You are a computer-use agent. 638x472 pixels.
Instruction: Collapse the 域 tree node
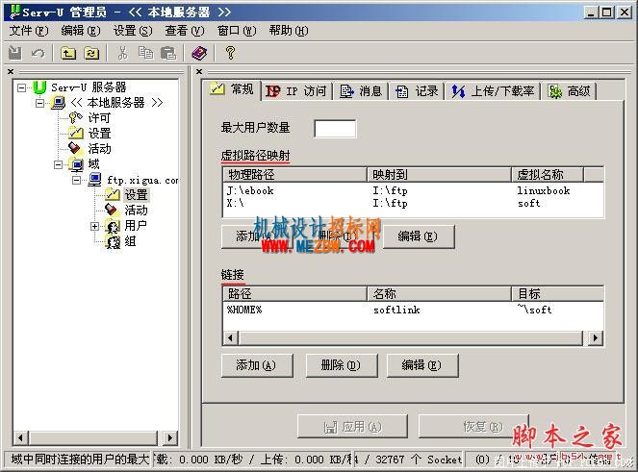58,164
